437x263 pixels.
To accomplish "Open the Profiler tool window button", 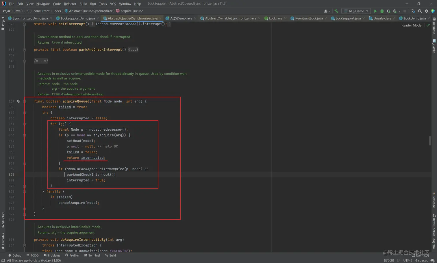I will coord(72,255).
